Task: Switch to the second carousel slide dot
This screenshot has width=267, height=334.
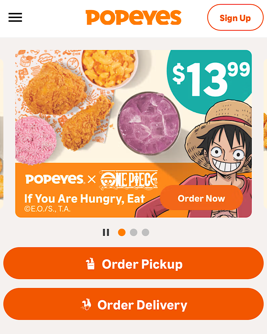Action: (133, 232)
